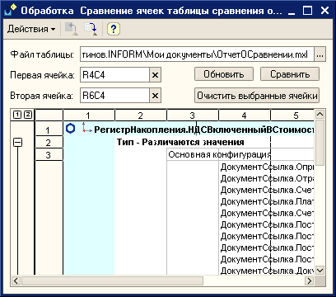Select column 3 header
The image size is (336, 297).
193,115
